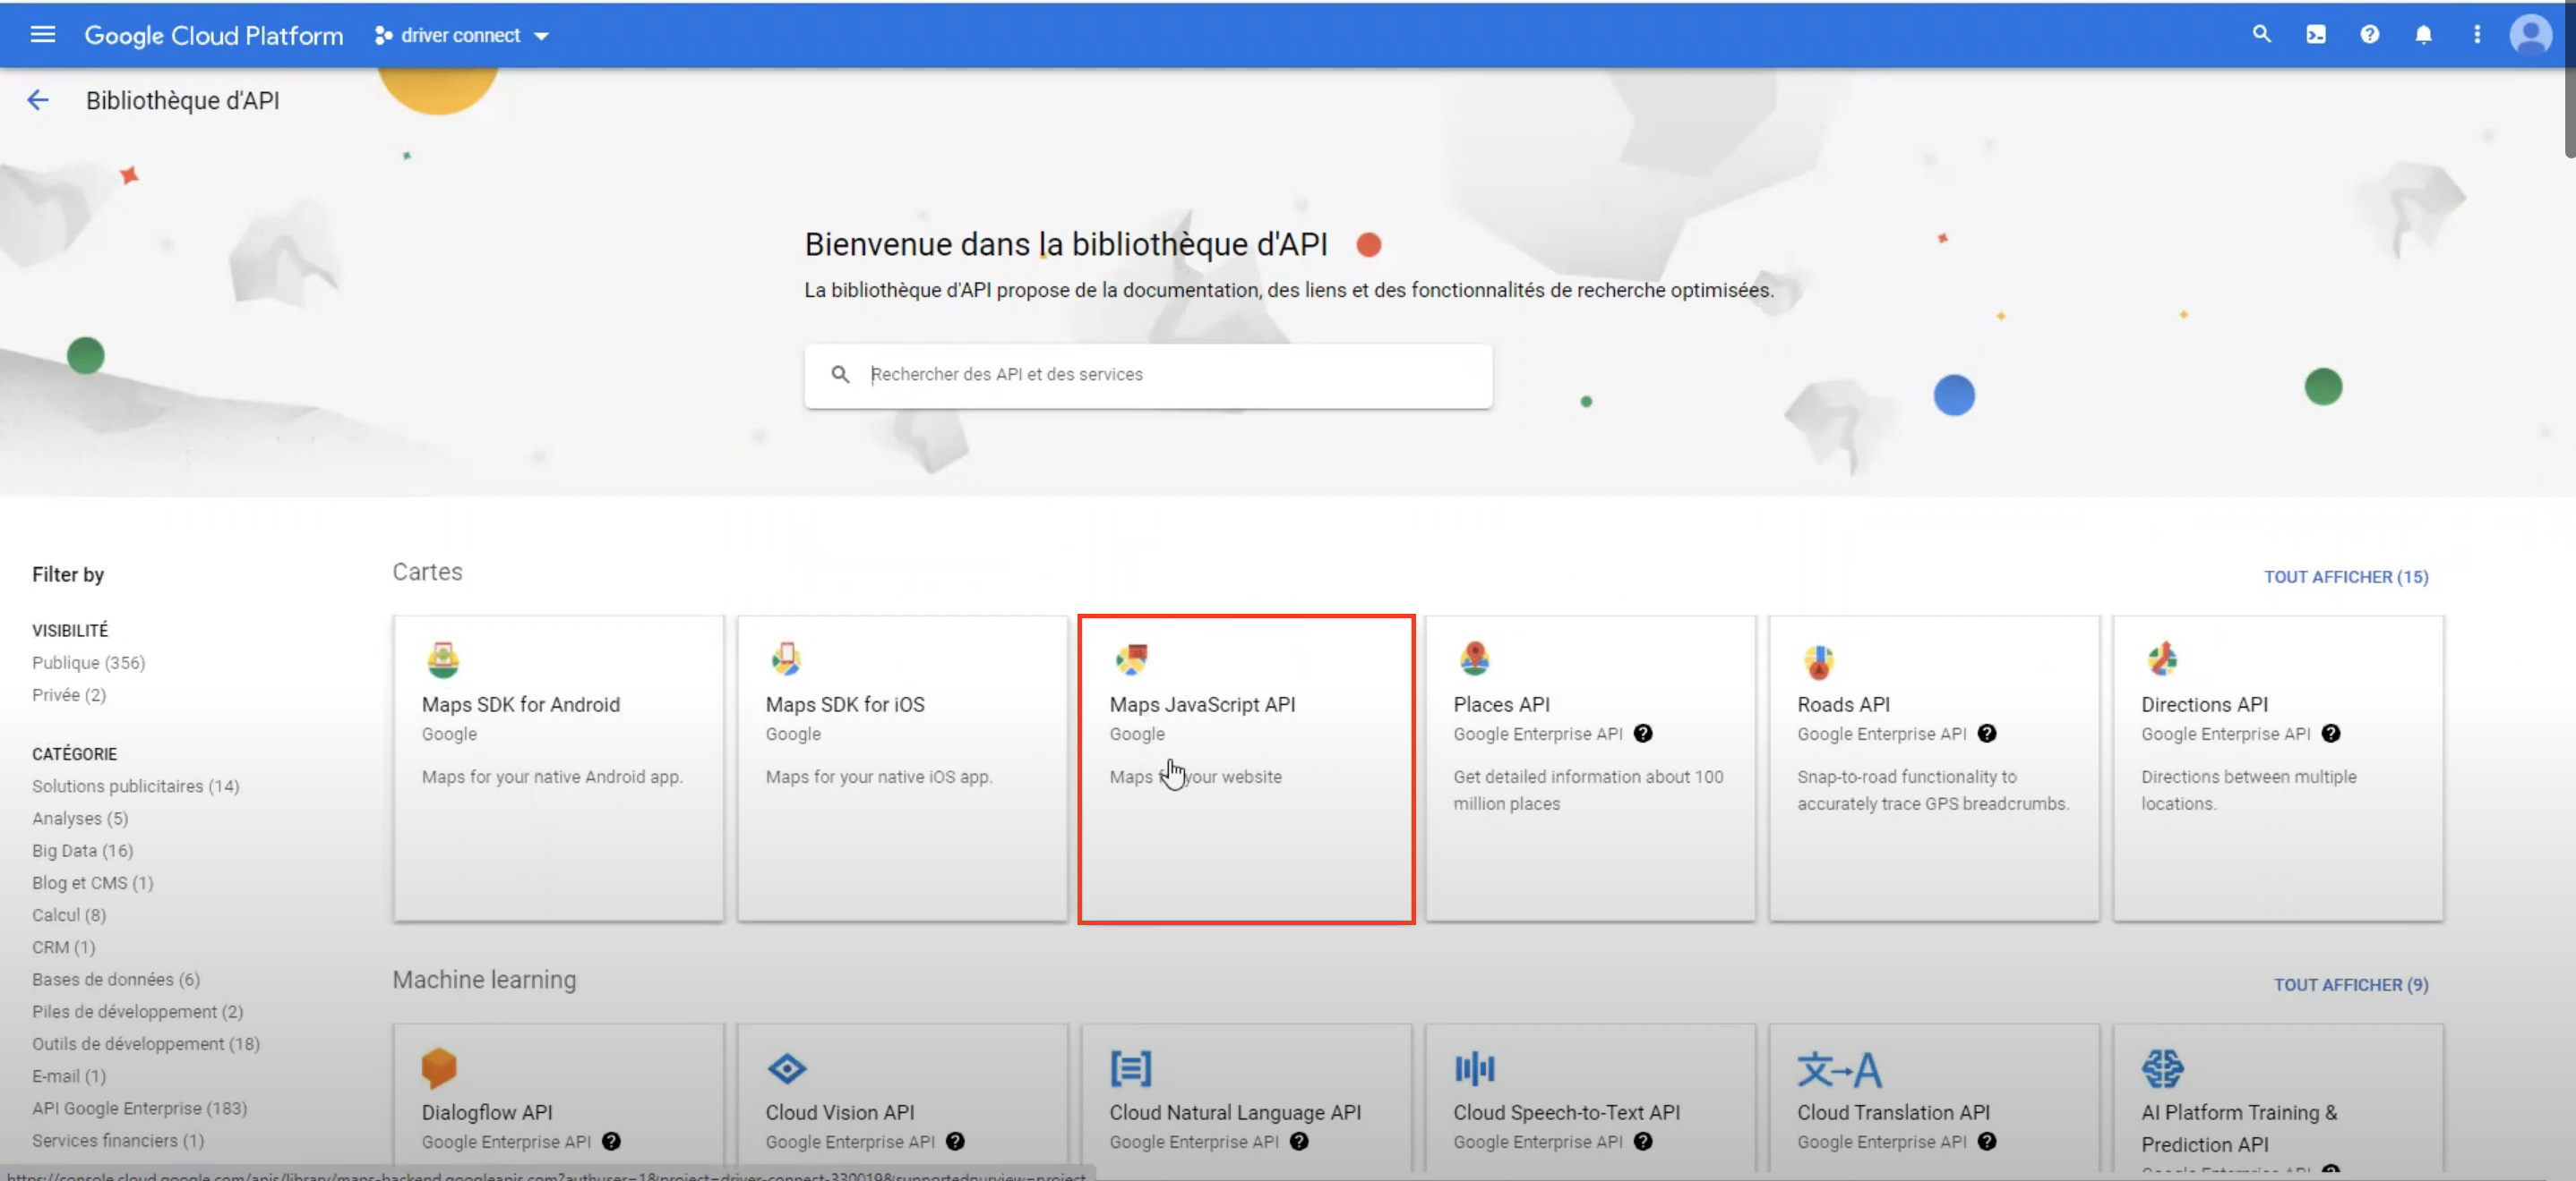Filter by Services financiers (1)
The height and width of the screenshot is (1181, 2576).
point(117,1140)
